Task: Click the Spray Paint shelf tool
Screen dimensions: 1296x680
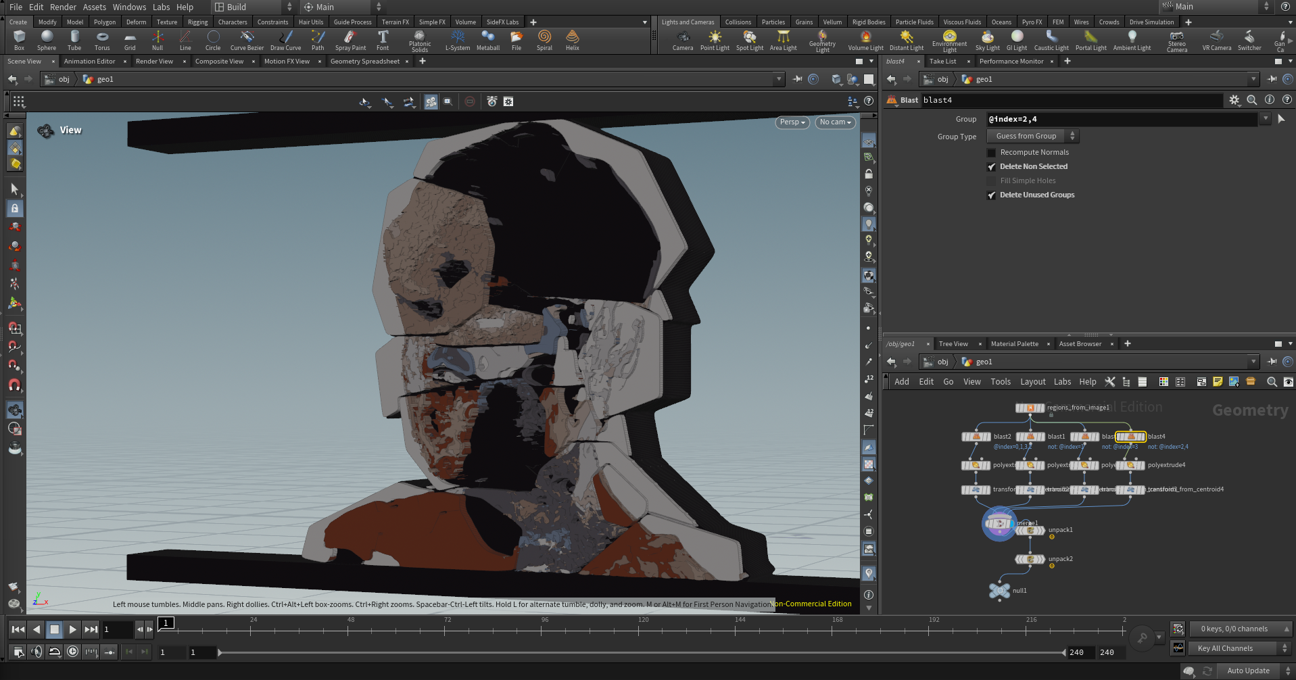Action: (x=350, y=41)
